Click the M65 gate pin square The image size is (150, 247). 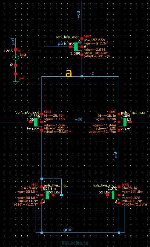tap(131, 122)
